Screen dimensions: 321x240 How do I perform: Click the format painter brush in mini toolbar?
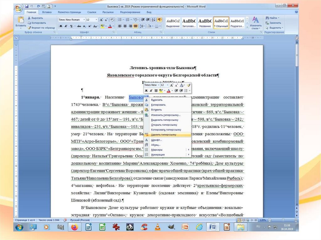tap(189, 85)
